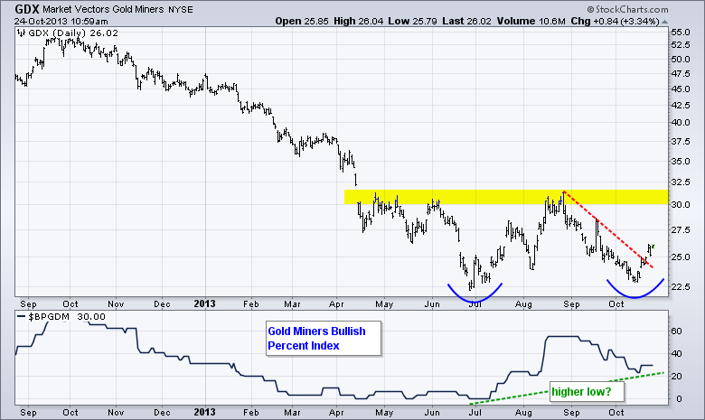
Task: Click the 40 label on the $BPGDM axis
Action: pos(677,353)
